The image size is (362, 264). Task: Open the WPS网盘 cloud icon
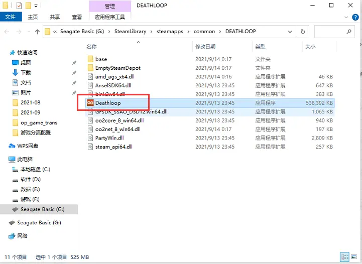12,146
